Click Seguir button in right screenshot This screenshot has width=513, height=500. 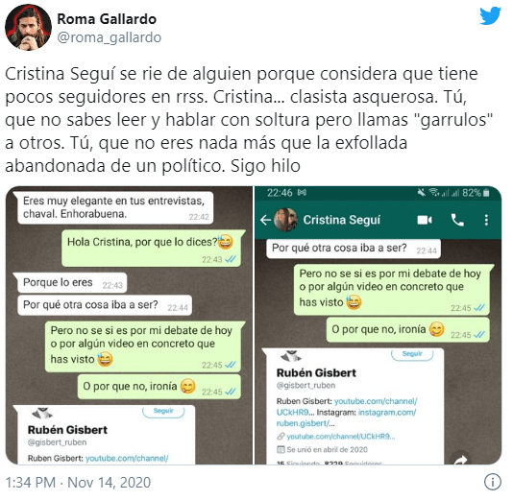point(412,354)
